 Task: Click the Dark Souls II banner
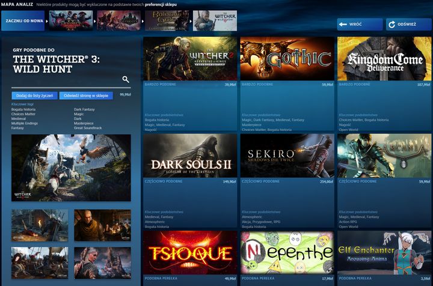(190, 156)
